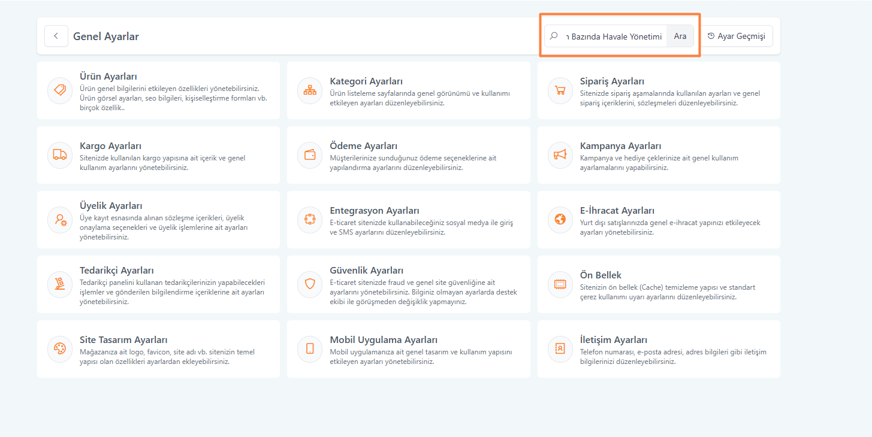Image resolution: width=872 pixels, height=437 pixels.
Task: Click the wallet icon for Ödeme Ayarları
Action: (x=310, y=155)
